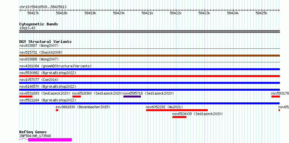Click the chr19:58416509..58425613 coordinate label
The image size is (289, 143).
(x=43, y=7)
